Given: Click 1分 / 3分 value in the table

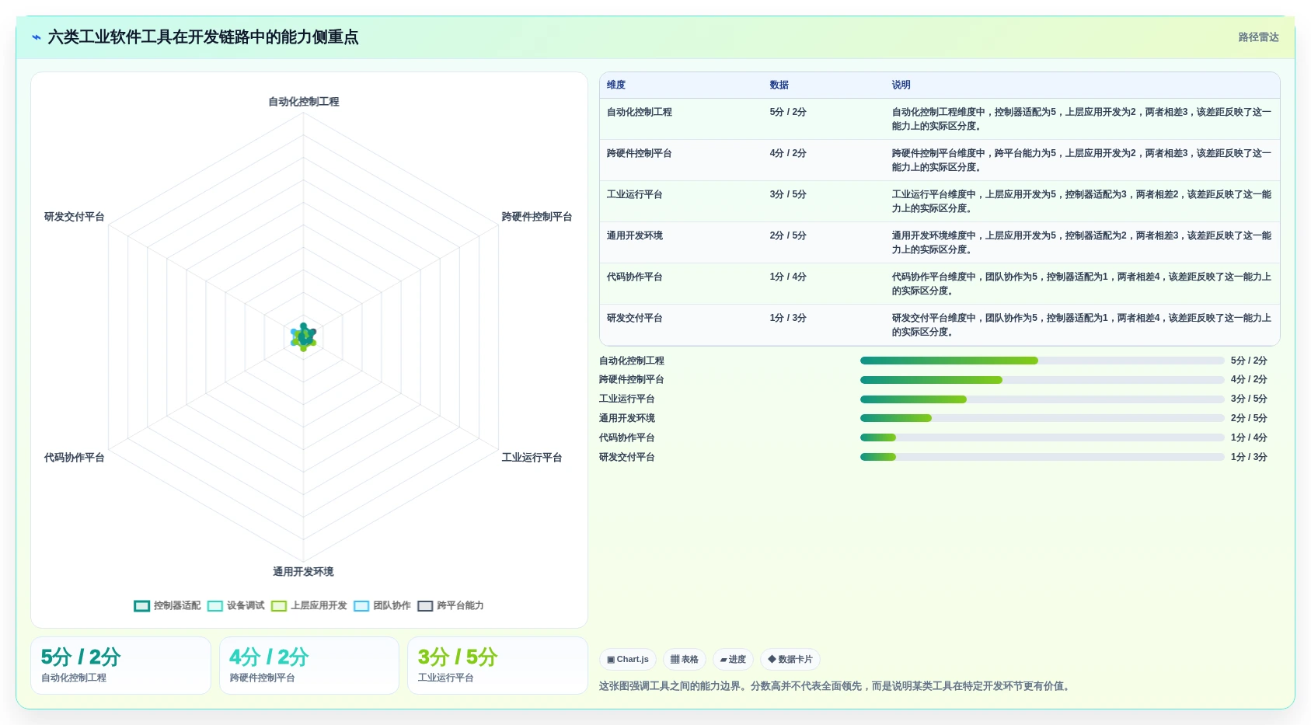Looking at the screenshot, I should [788, 318].
